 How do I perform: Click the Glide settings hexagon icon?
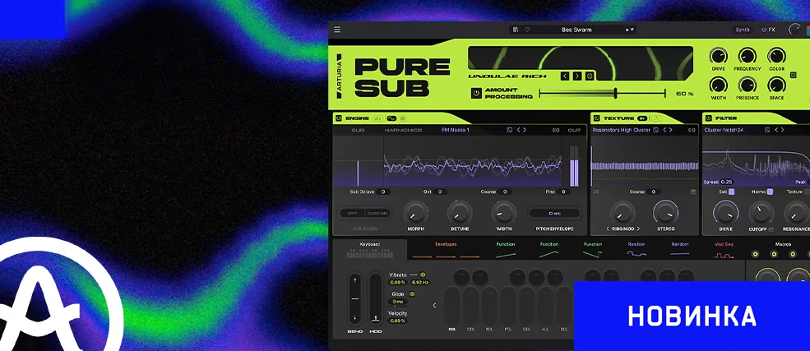pyautogui.click(x=412, y=293)
